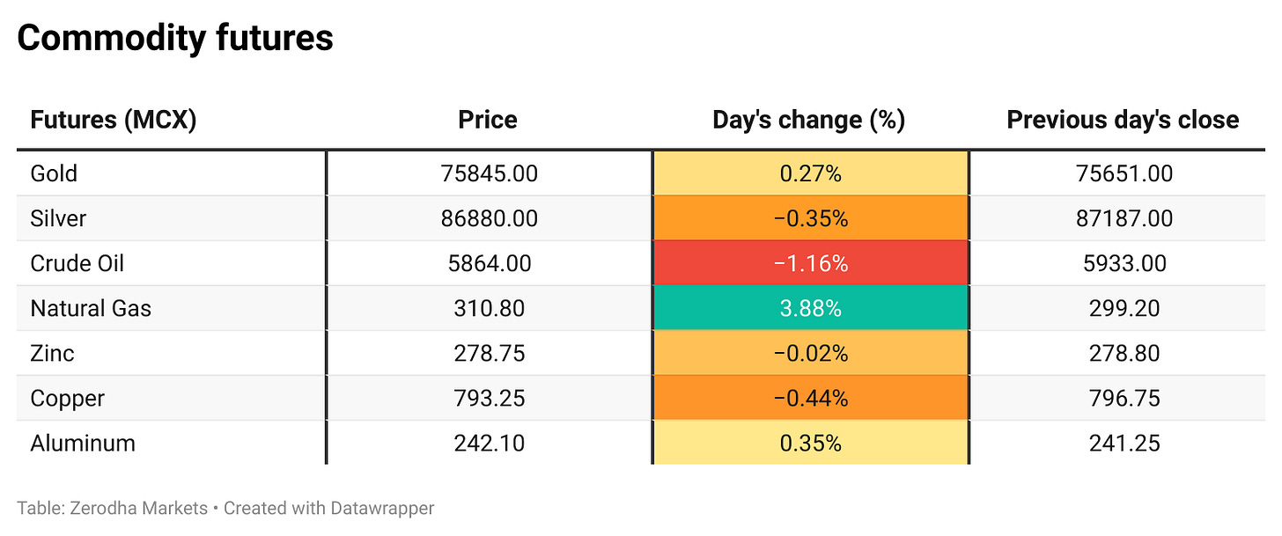The image size is (1282, 536).
Task: Click the Commodity futures title
Action: point(175,39)
